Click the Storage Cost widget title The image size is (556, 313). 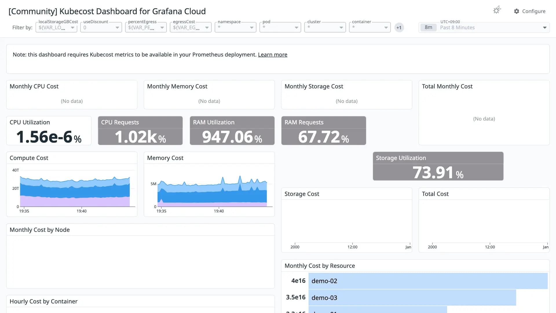302,194
